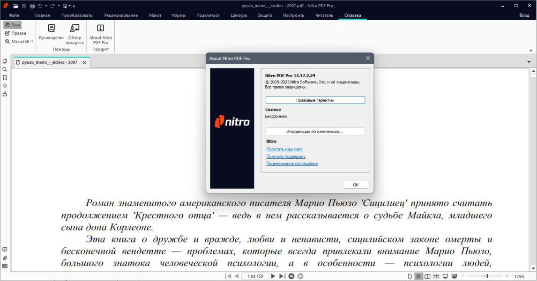
Task: Open the Файл menu
Action: click(x=14, y=15)
